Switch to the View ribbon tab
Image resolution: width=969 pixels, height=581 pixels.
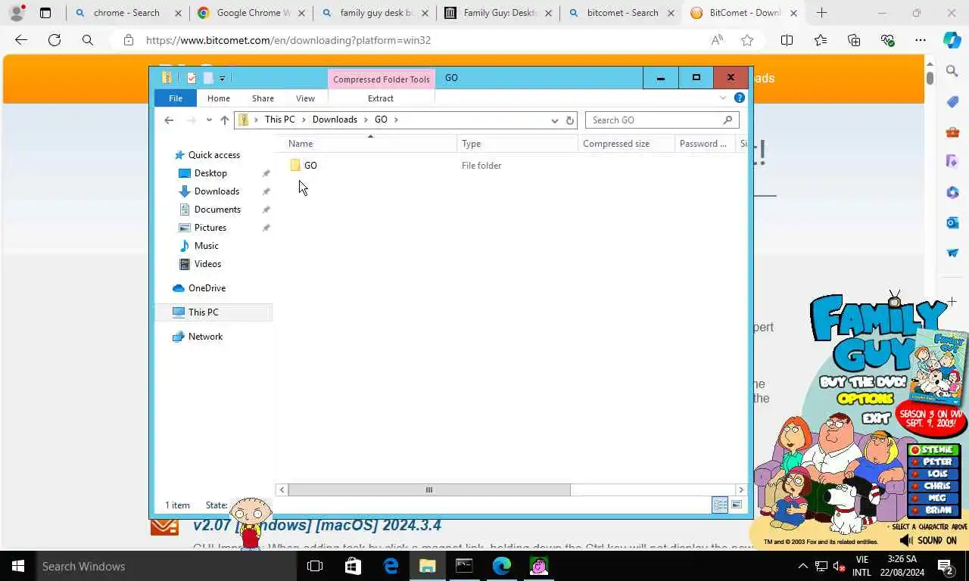point(305,98)
